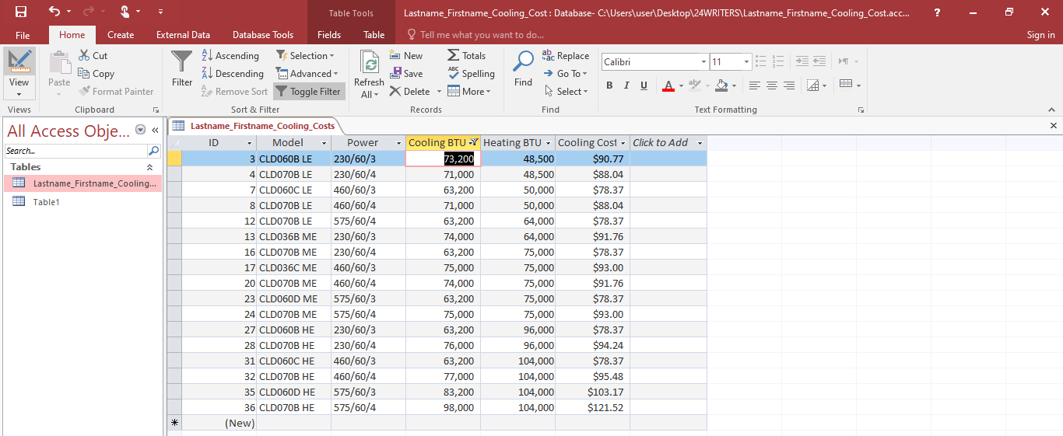The height and width of the screenshot is (436, 1063).
Task: Open the Create ribbon tab
Action: 121,35
